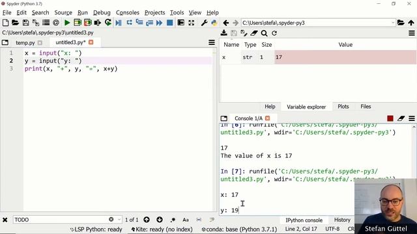Open the History tab
This screenshot has height=234, width=417.
342,220
